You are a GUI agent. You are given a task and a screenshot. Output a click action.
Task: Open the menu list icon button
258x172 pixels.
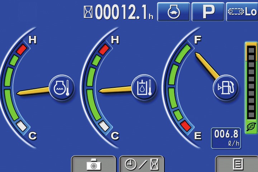tap(236, 164)
